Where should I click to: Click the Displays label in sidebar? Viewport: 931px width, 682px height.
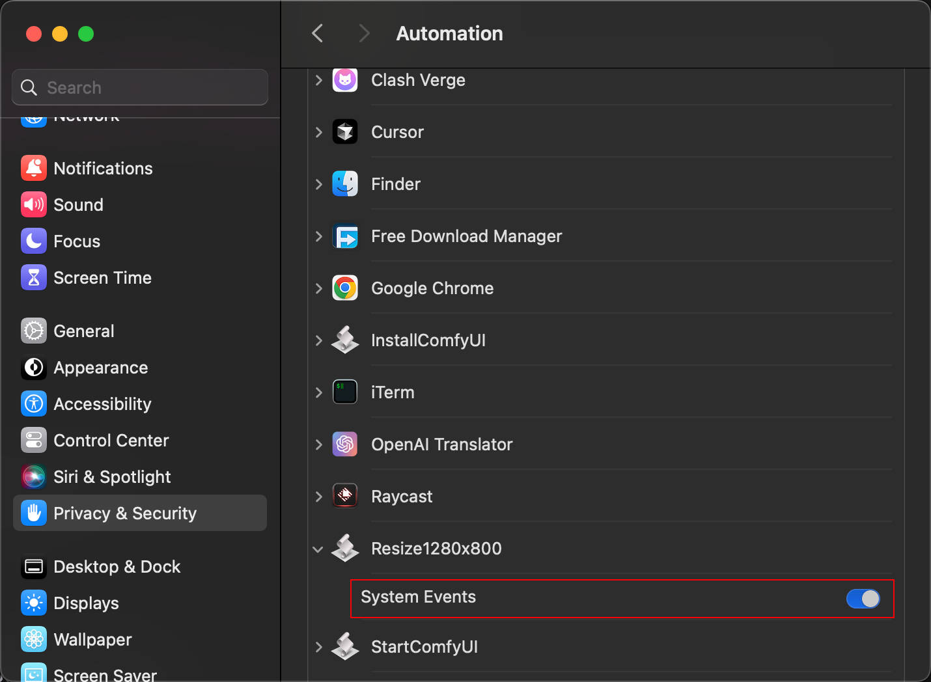point(87,603)
